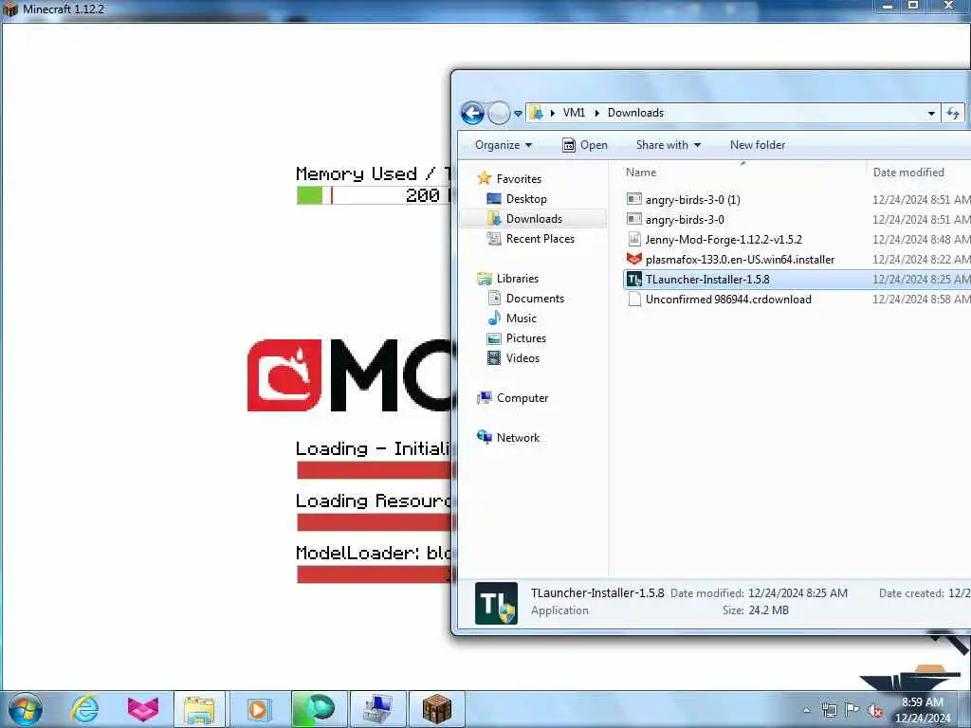971x728 pixels.
Task: Click the crdownload blank file icon
Action: [634, 299]
